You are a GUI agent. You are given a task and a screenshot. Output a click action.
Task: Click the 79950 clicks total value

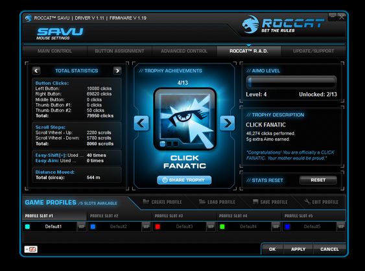pos(100,115)
